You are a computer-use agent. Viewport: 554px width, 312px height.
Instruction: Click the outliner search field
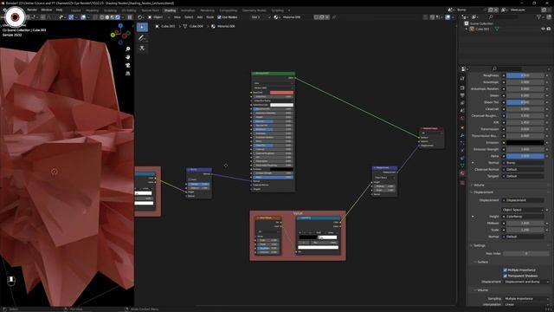click(x=504, y=17)
